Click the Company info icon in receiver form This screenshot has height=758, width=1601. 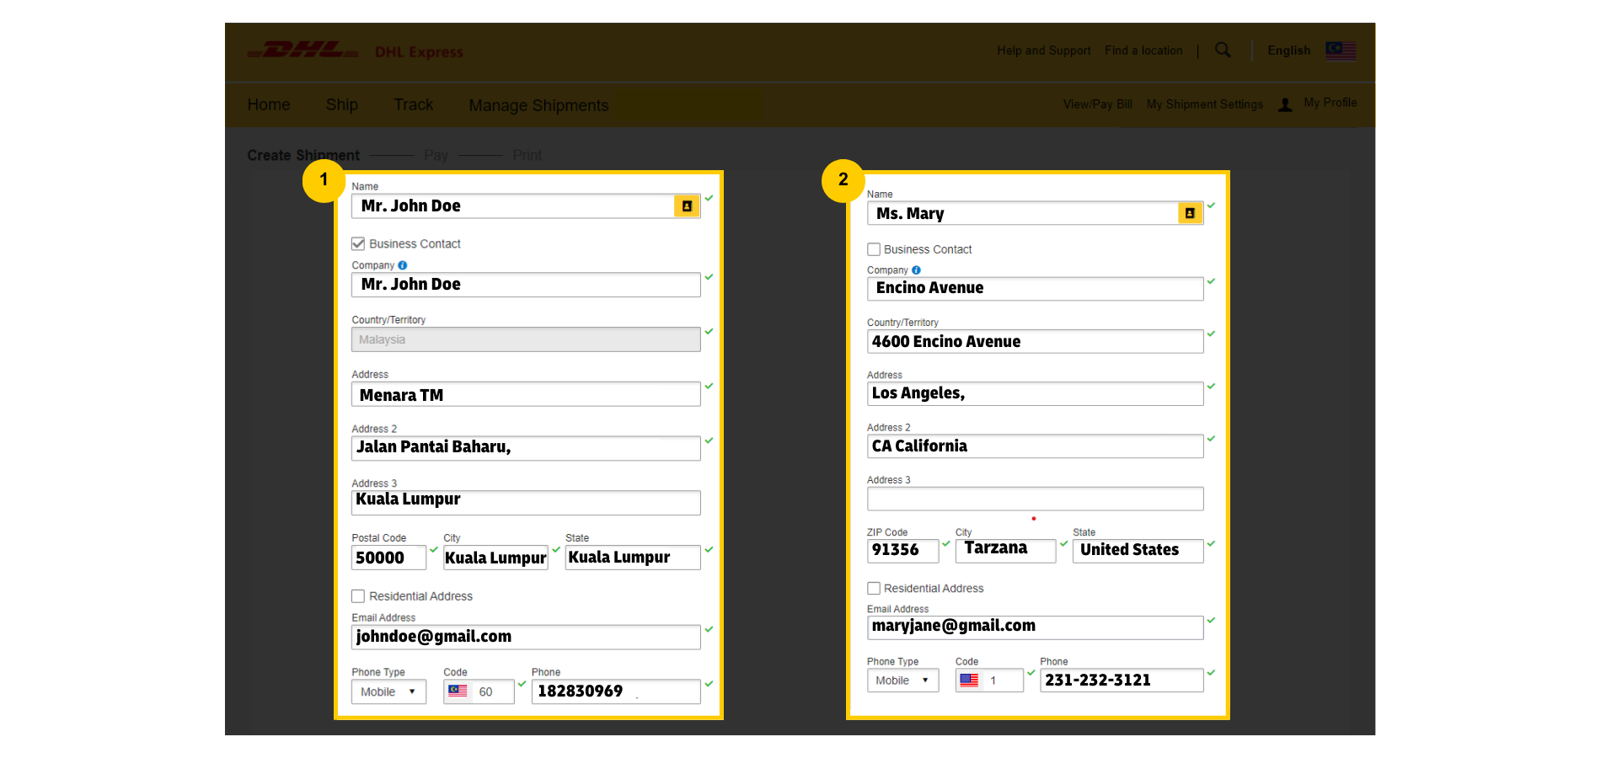(x=916, y=270)
